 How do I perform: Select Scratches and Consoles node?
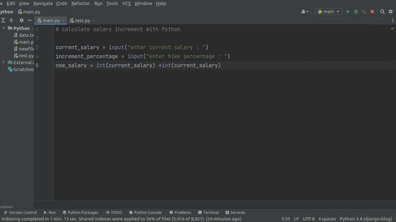pyautogui.click(x=20, y=69)
